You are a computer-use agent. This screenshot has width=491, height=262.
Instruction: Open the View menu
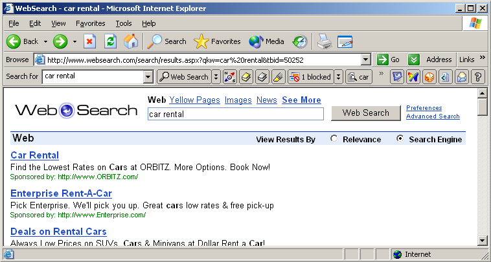coord(58,23)
